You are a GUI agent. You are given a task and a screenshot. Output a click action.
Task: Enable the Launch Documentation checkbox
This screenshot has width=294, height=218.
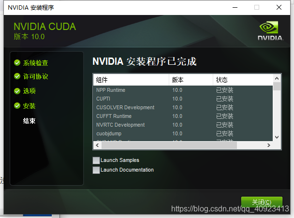(96, 170)
